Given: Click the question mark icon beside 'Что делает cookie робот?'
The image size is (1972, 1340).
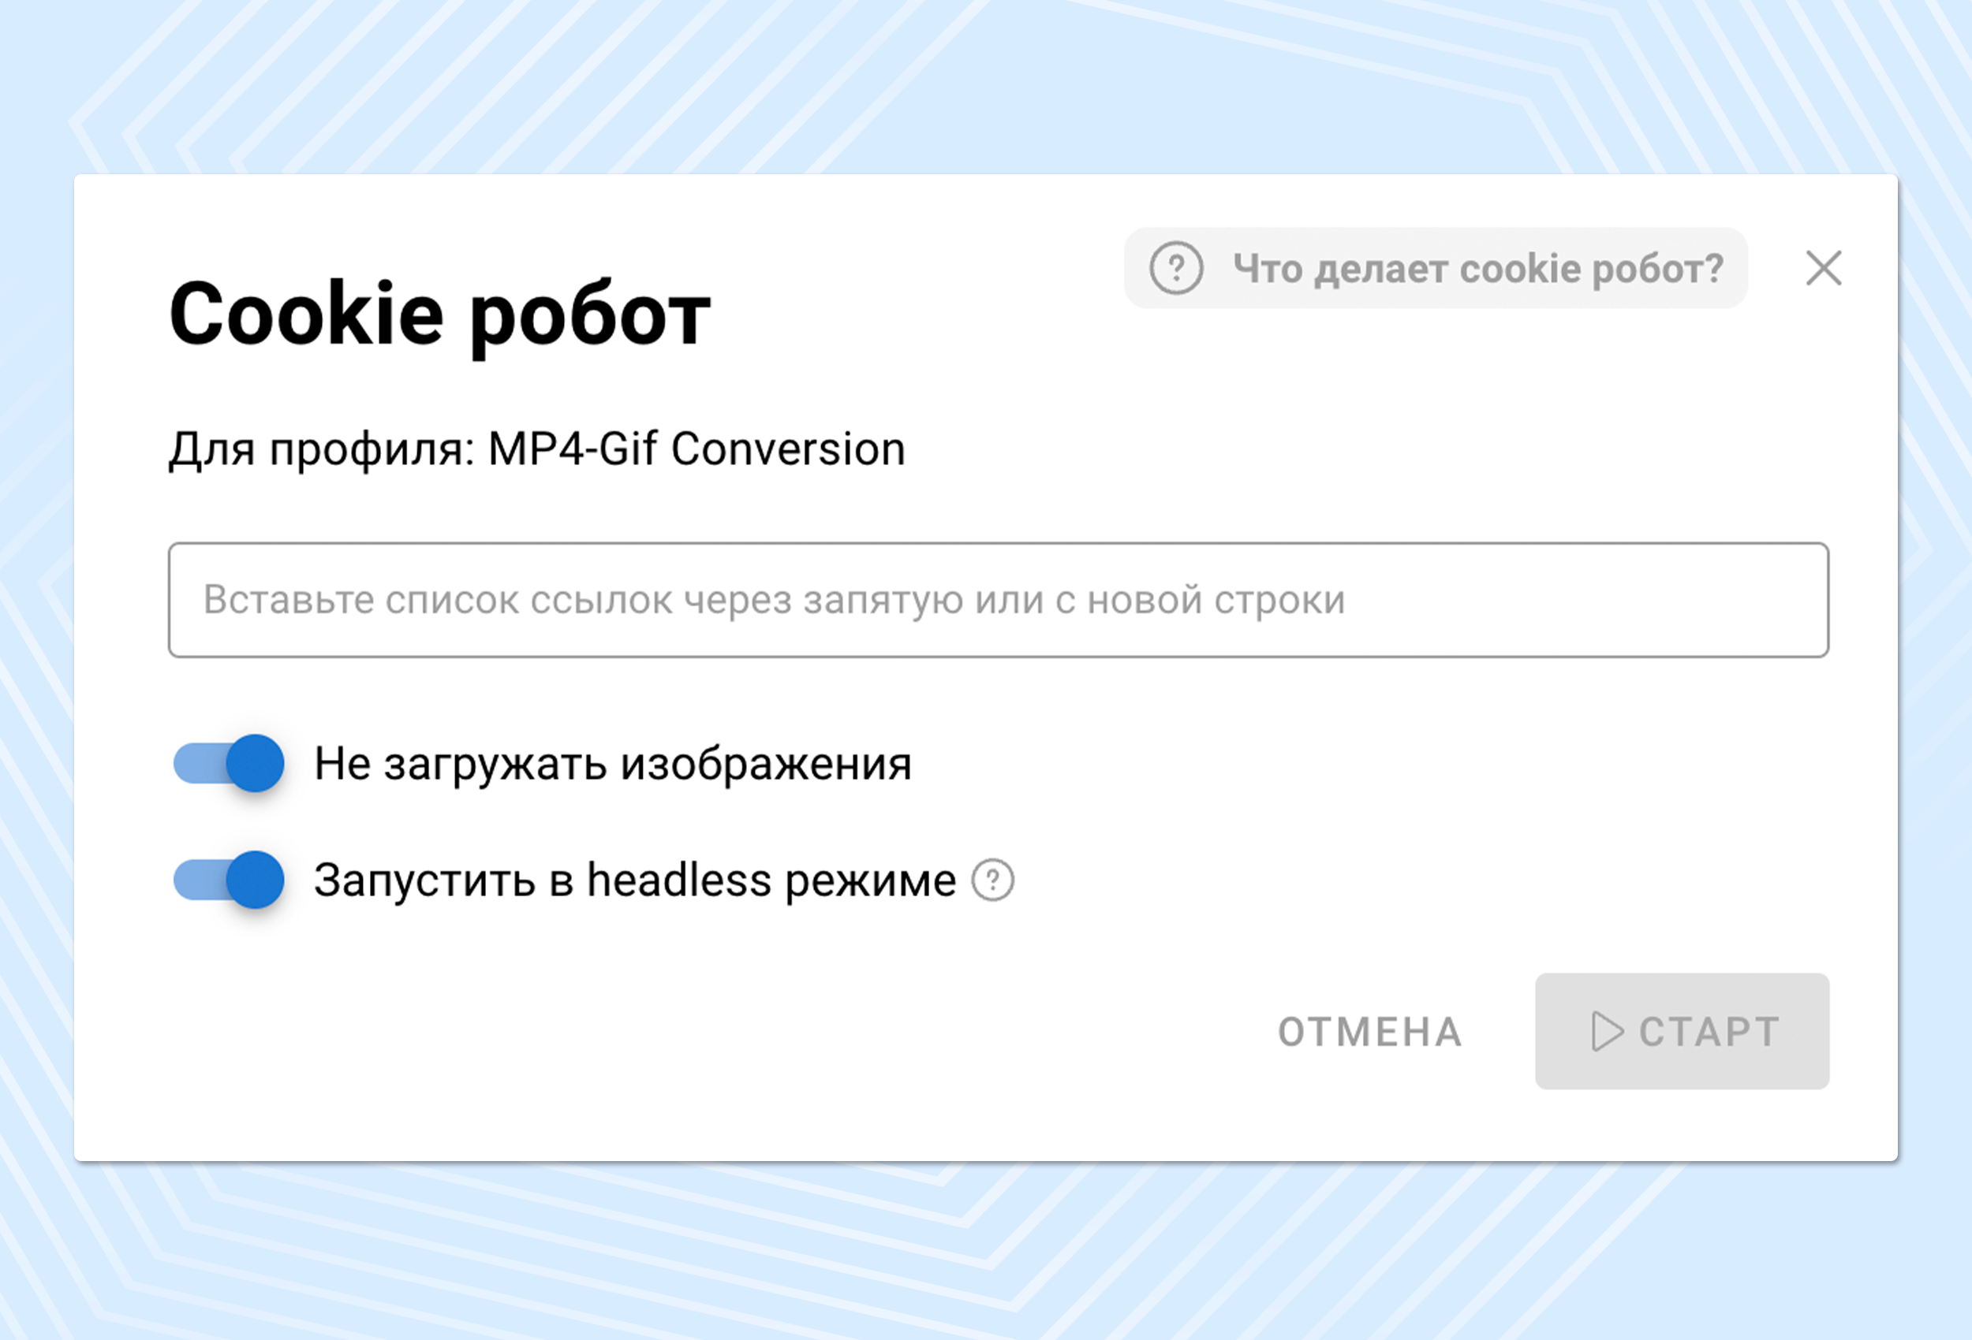Looking at the screenshot, I should pyautogui.click(x=1175, y=268).
